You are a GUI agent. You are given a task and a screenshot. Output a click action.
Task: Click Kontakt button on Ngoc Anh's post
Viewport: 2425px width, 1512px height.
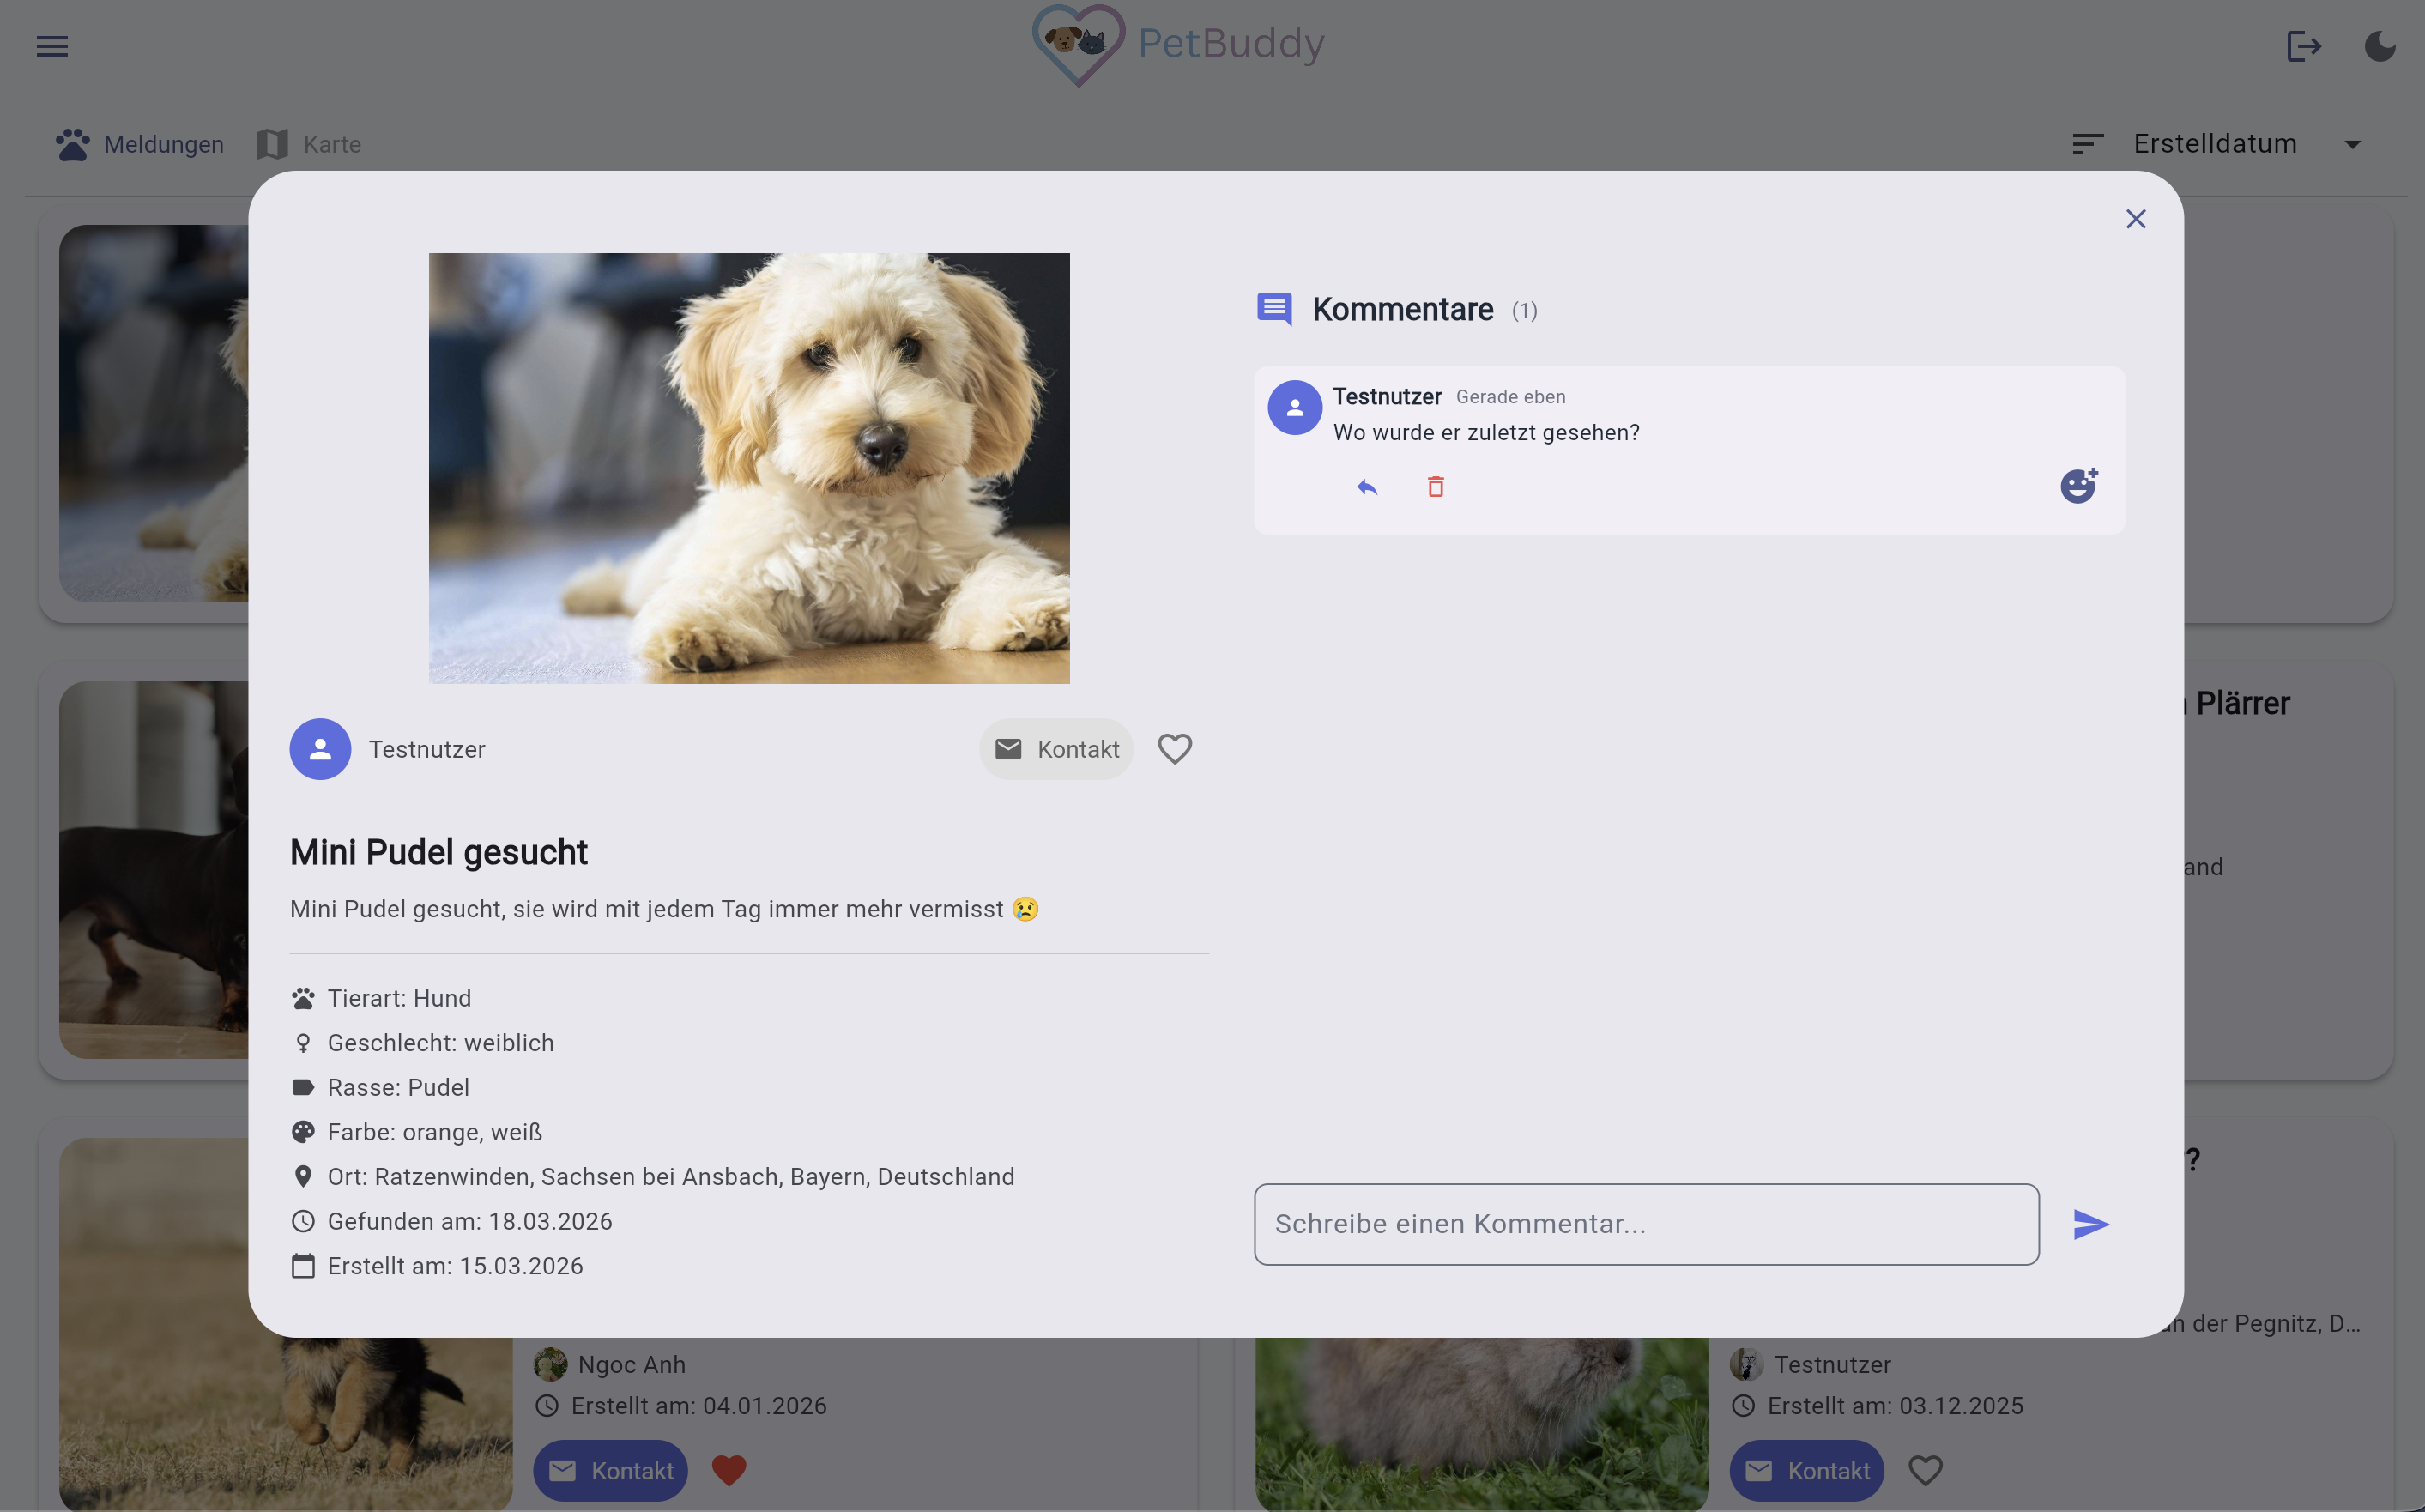pyautogui.click(x=610, y=1470)
